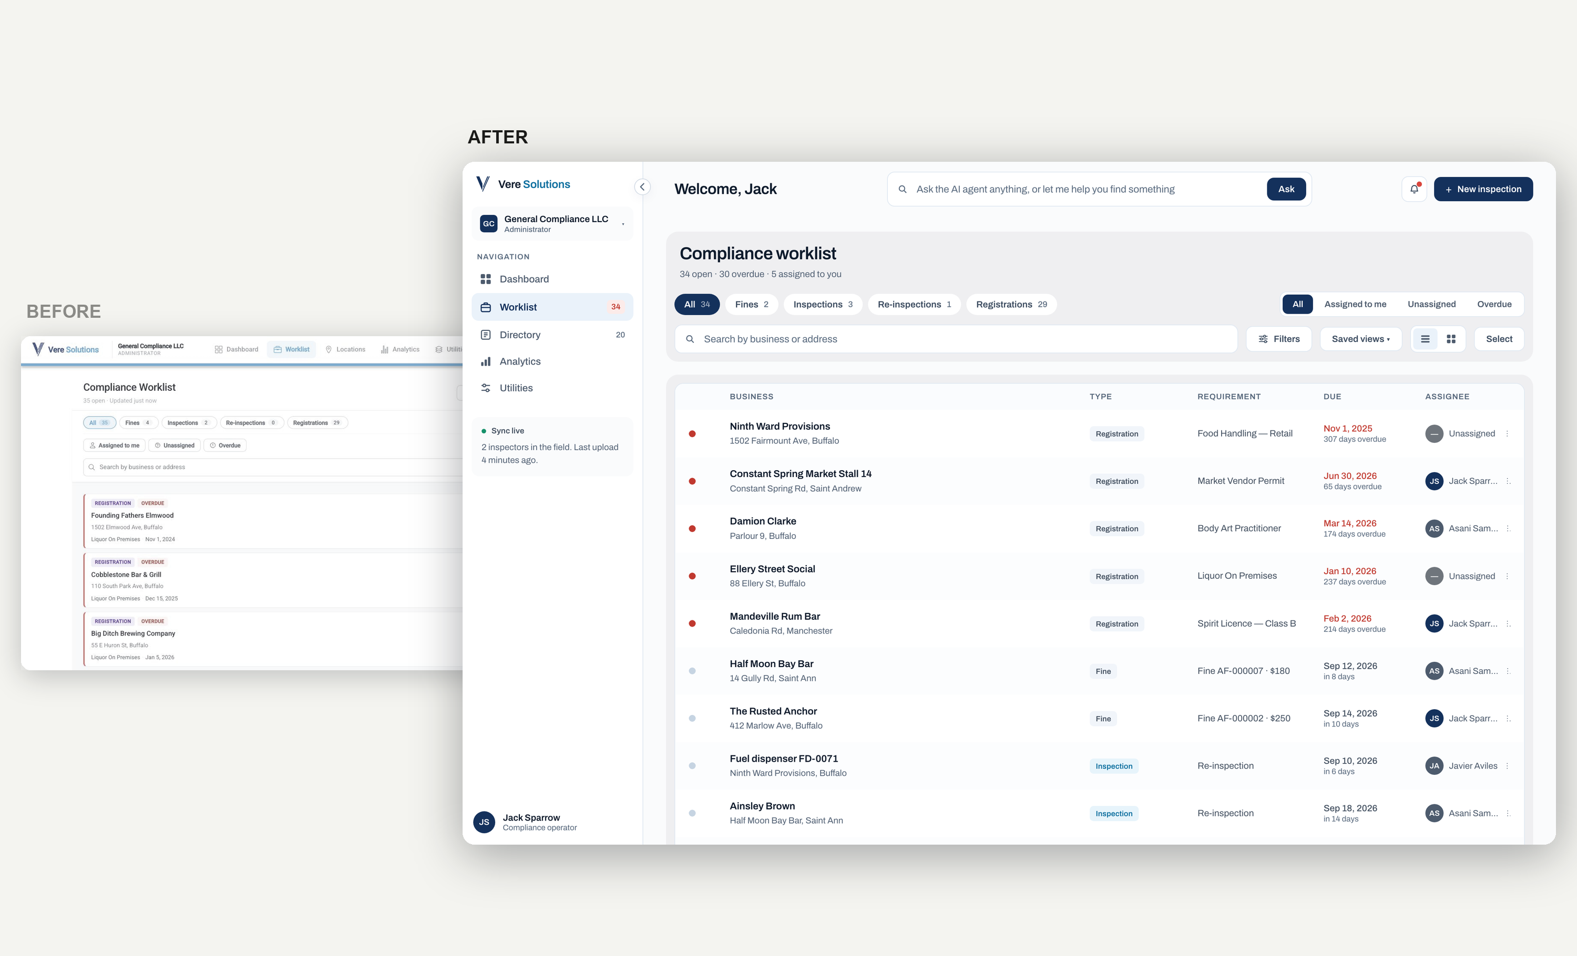Click Unassigned avatar in Ellery Street Social row

pyautogui.click(x=1434, y=576)
